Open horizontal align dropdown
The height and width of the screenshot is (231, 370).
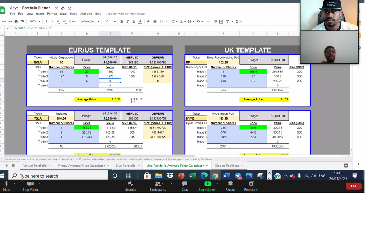click(174, 21)
